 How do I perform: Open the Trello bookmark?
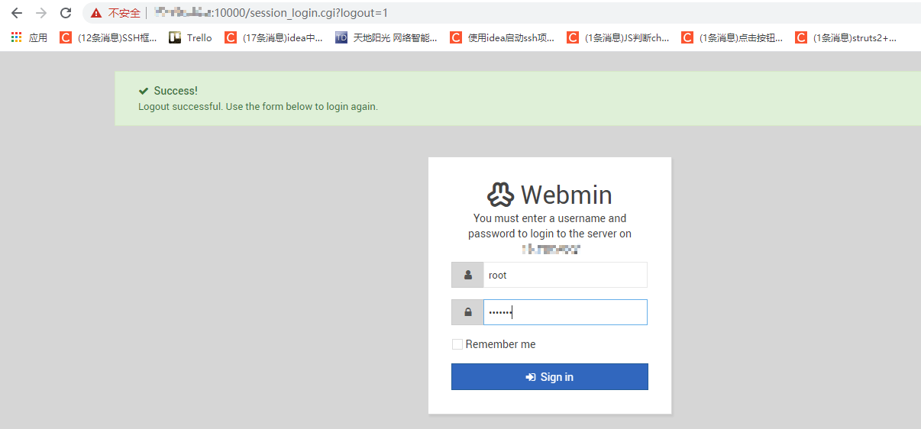coord(191,37)
